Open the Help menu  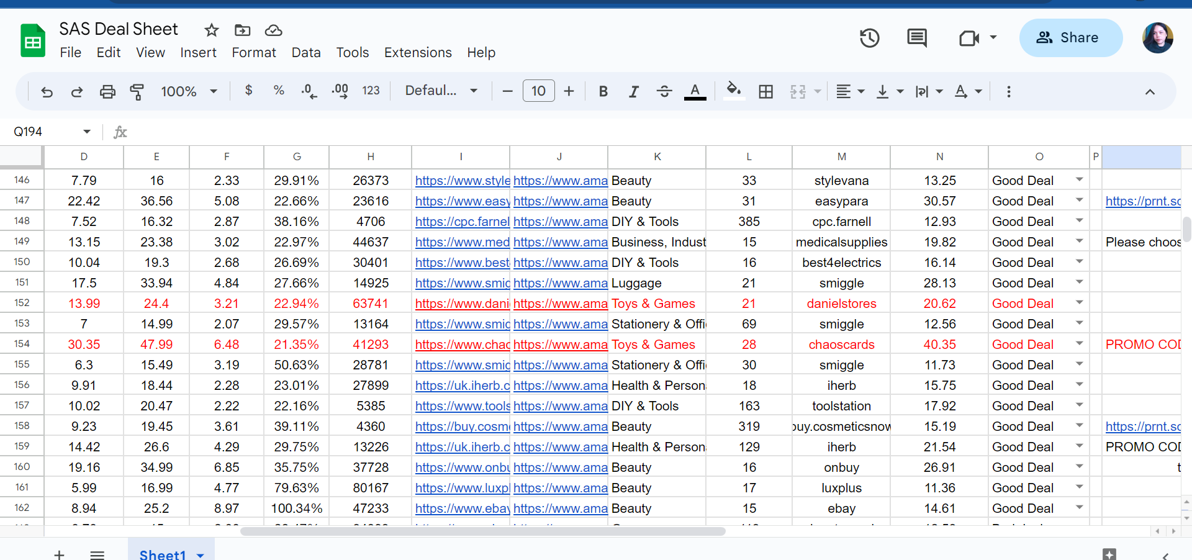[481, 53]
